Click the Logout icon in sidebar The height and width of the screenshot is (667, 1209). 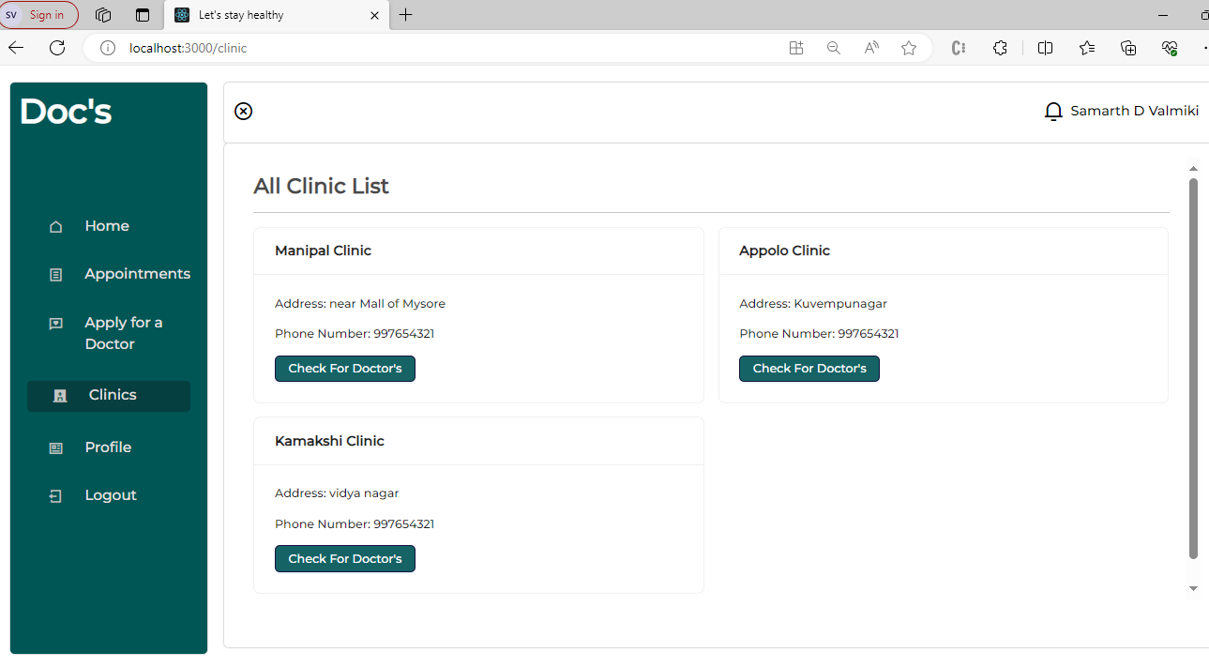[56, 495]
